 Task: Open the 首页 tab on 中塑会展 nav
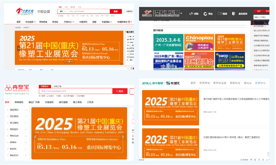18,22
